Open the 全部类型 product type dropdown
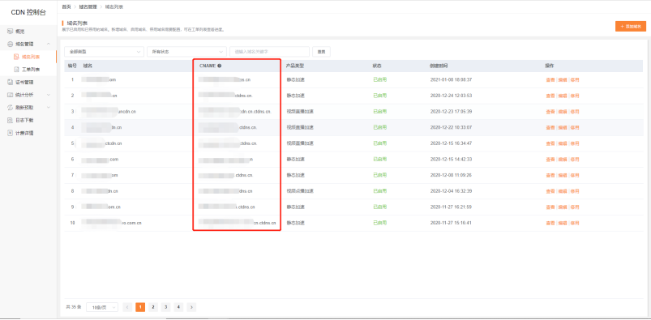The width and height of the screenshot is (651, 320). click(x=105, y=52)
